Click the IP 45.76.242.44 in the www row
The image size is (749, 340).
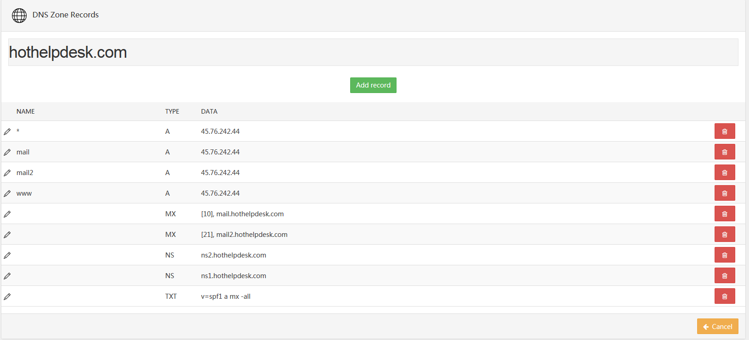tap(220, 193)
